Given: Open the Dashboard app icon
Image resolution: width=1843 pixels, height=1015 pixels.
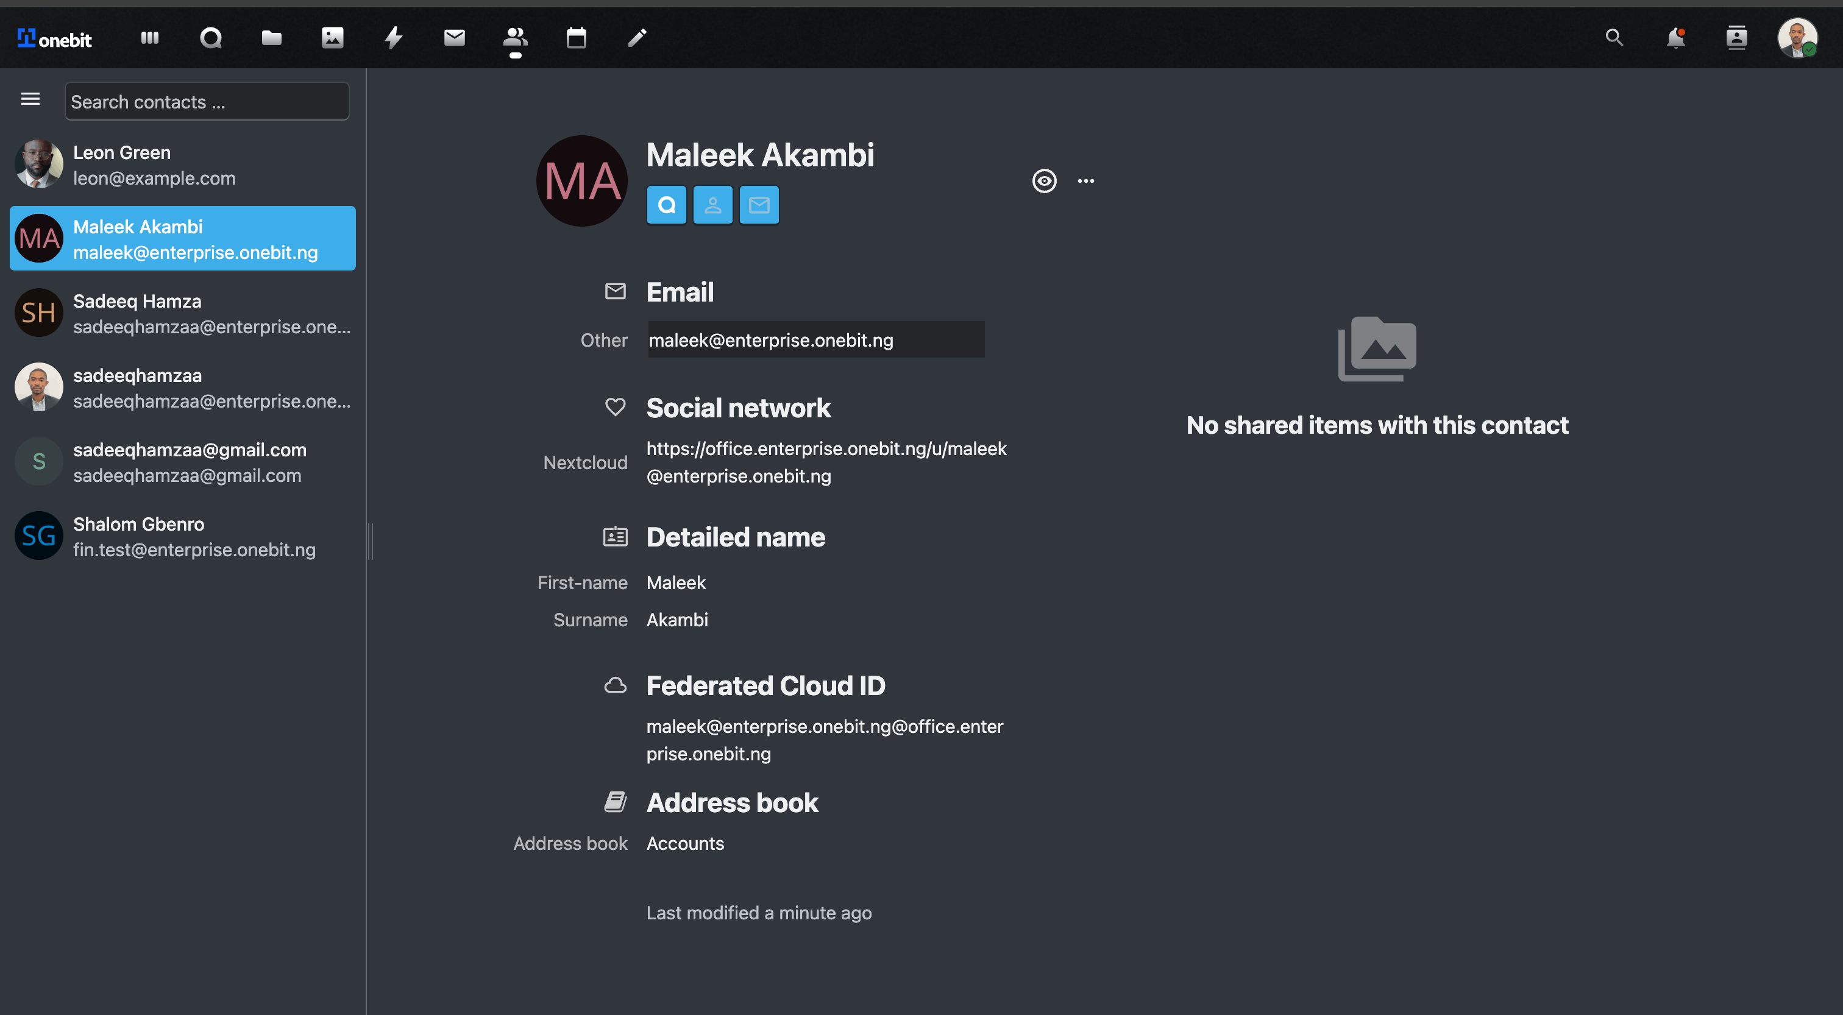Looking at the screenshot, I should pyautogui.click(x=149, y=37).
